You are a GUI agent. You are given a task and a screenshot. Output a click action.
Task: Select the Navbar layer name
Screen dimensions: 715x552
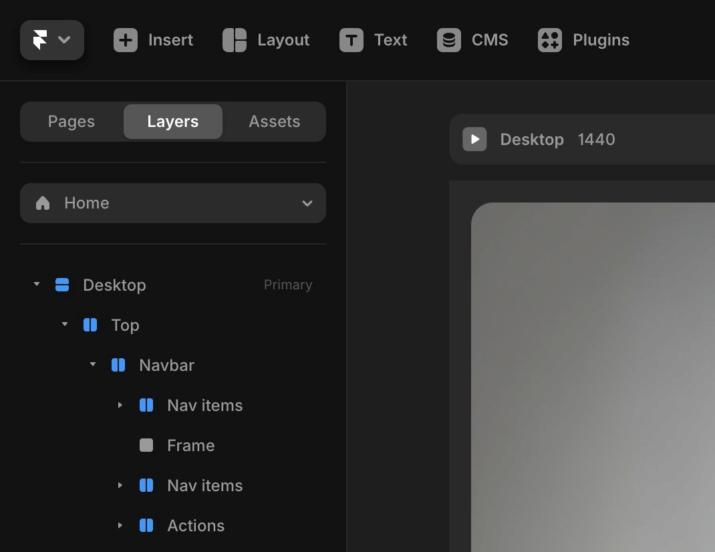(x=167, y=365)
